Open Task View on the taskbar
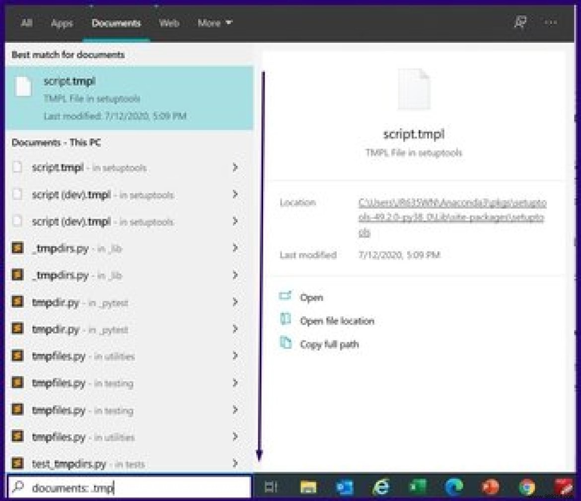 (272, 488)
